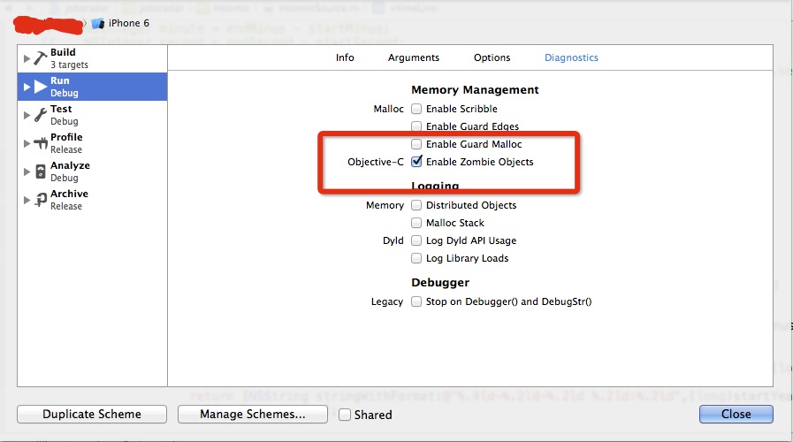793x442 pixels.
Task: Select the Run Debug row
Action: (x=93, y=87)
